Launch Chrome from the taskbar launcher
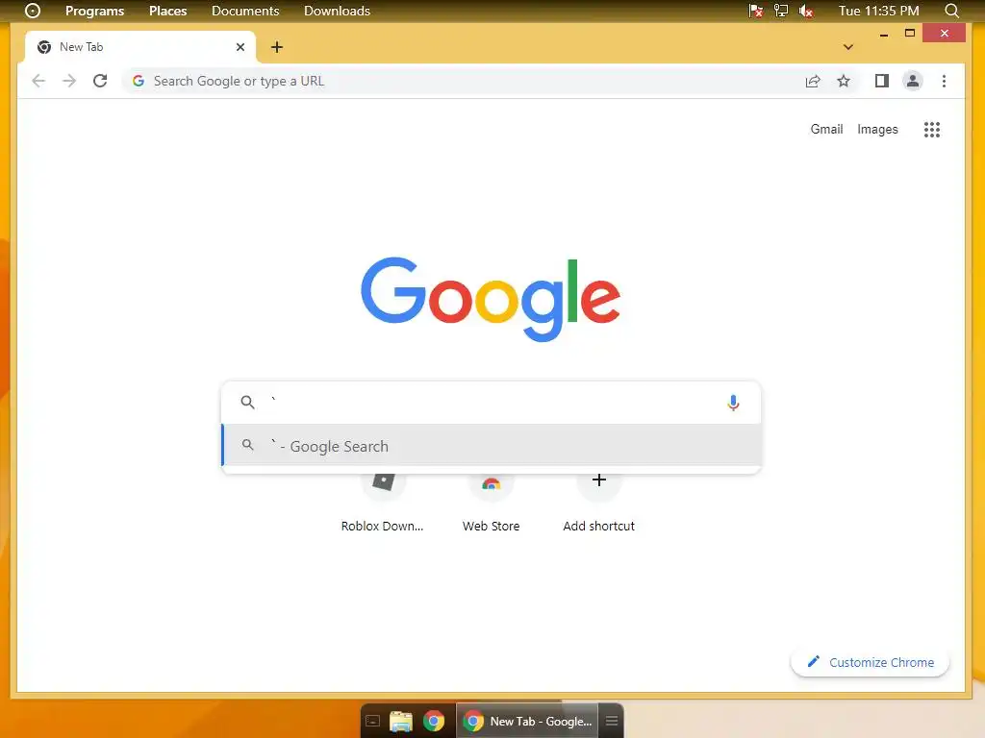 [434, 721]
